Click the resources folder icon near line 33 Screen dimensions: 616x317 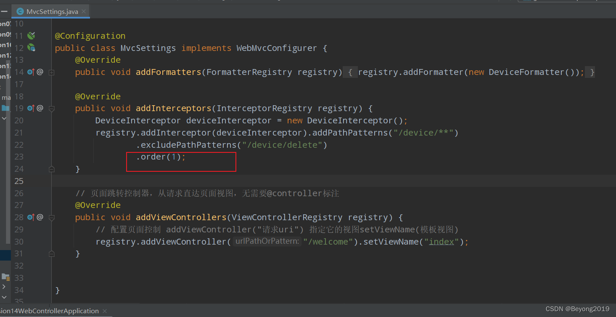click(5, 277)
